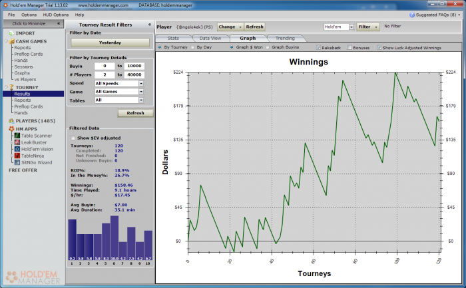Click finish position 6 bar in histogram

115,238
